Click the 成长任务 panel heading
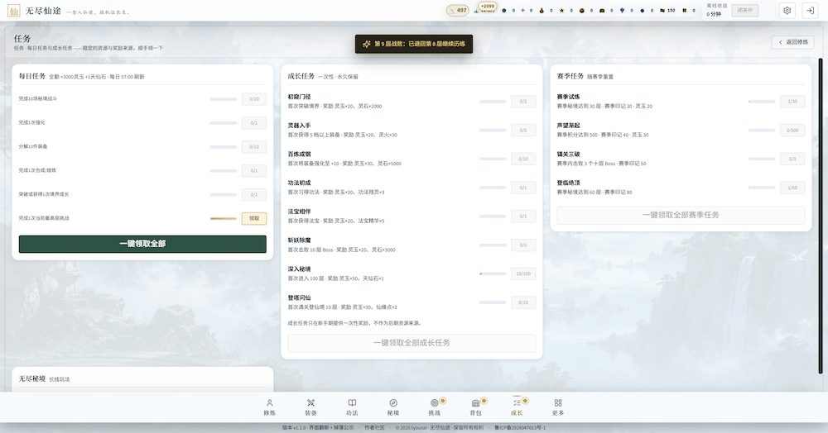828x433 pixels. 301,76
